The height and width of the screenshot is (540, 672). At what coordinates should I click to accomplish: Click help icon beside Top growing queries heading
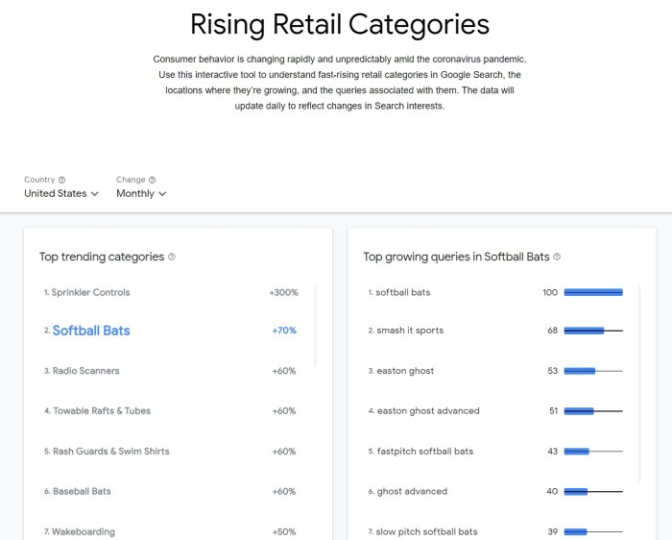pyautogui.click(x=557, y=257)
